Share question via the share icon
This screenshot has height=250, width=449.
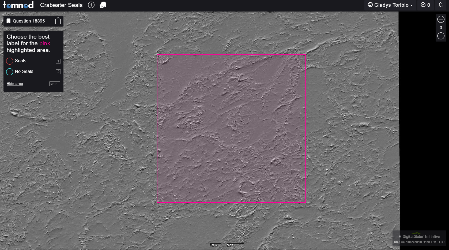58,21
